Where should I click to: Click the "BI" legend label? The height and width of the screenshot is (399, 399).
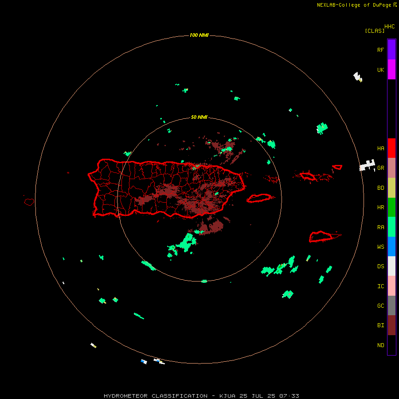[380, 325]
